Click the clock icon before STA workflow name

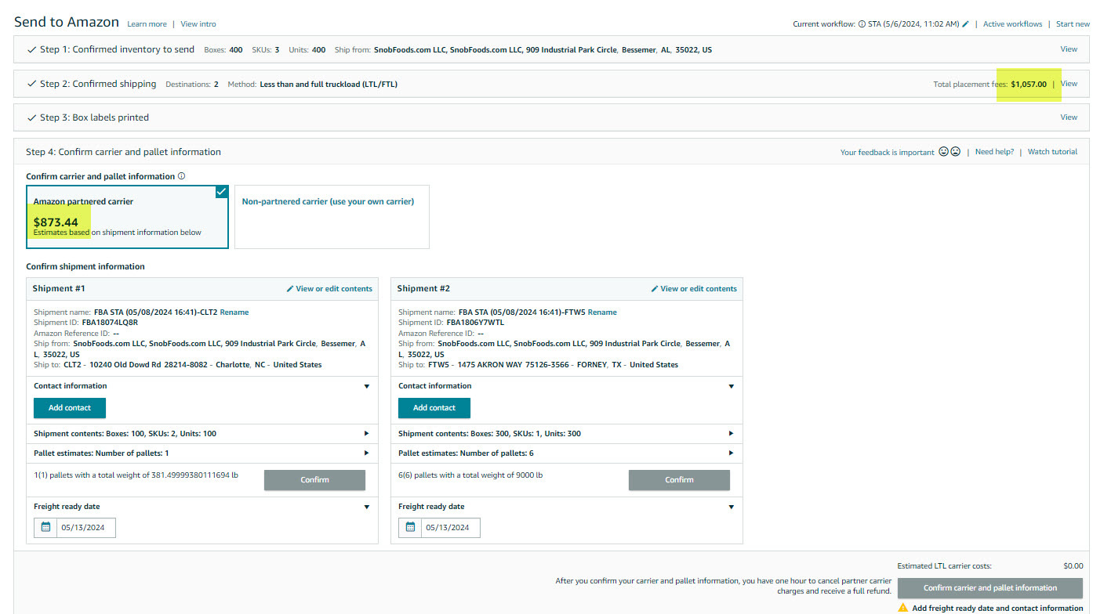pyautogui.click(x=862, y=24)
